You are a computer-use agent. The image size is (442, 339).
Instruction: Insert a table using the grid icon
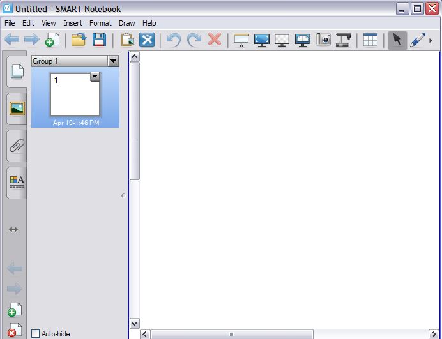[370, 40]
